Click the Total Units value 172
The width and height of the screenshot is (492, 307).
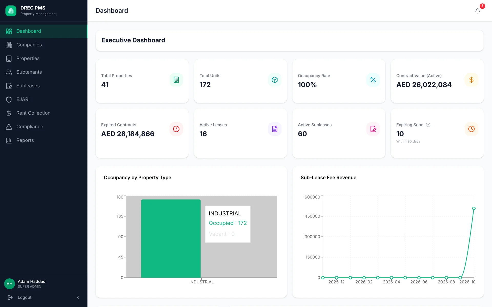(x=205, y=85)
